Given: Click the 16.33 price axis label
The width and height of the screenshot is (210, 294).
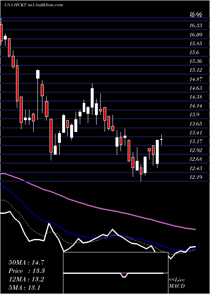Looking at the screenshot, I should [x=196, y=26].
